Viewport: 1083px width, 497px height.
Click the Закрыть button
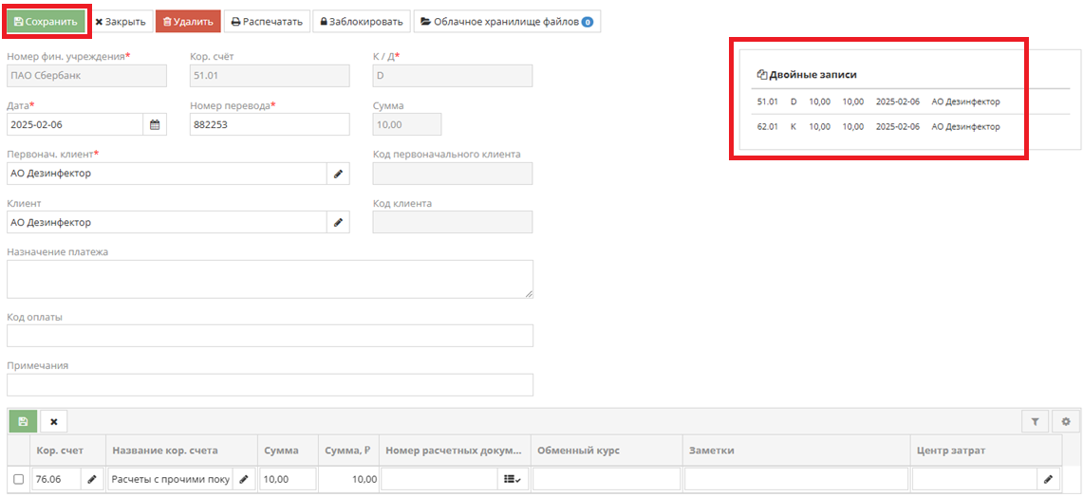(121, 21)
